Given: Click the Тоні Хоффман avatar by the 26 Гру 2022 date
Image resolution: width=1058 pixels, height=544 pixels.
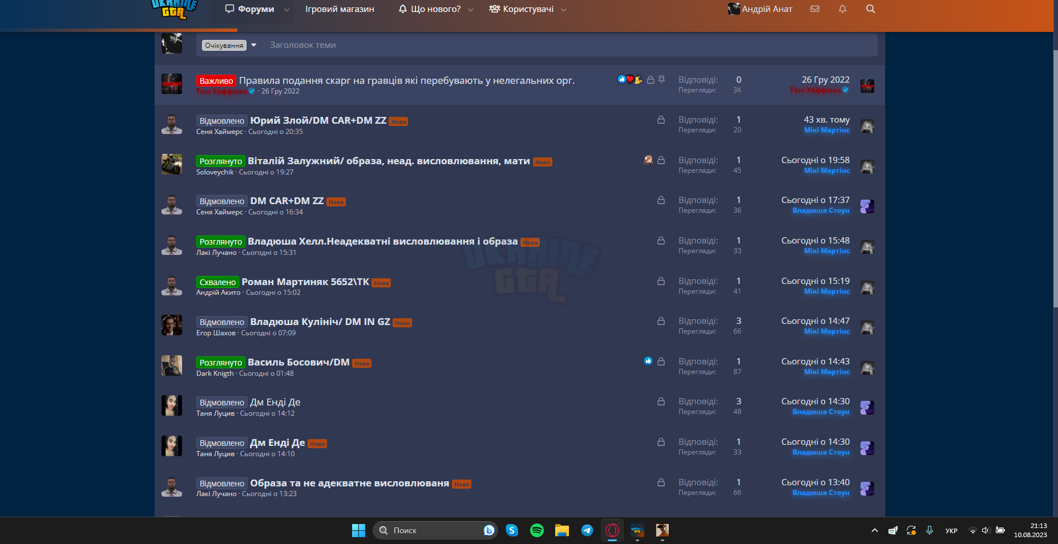Looking at the screenshot, I should (867, 86).
